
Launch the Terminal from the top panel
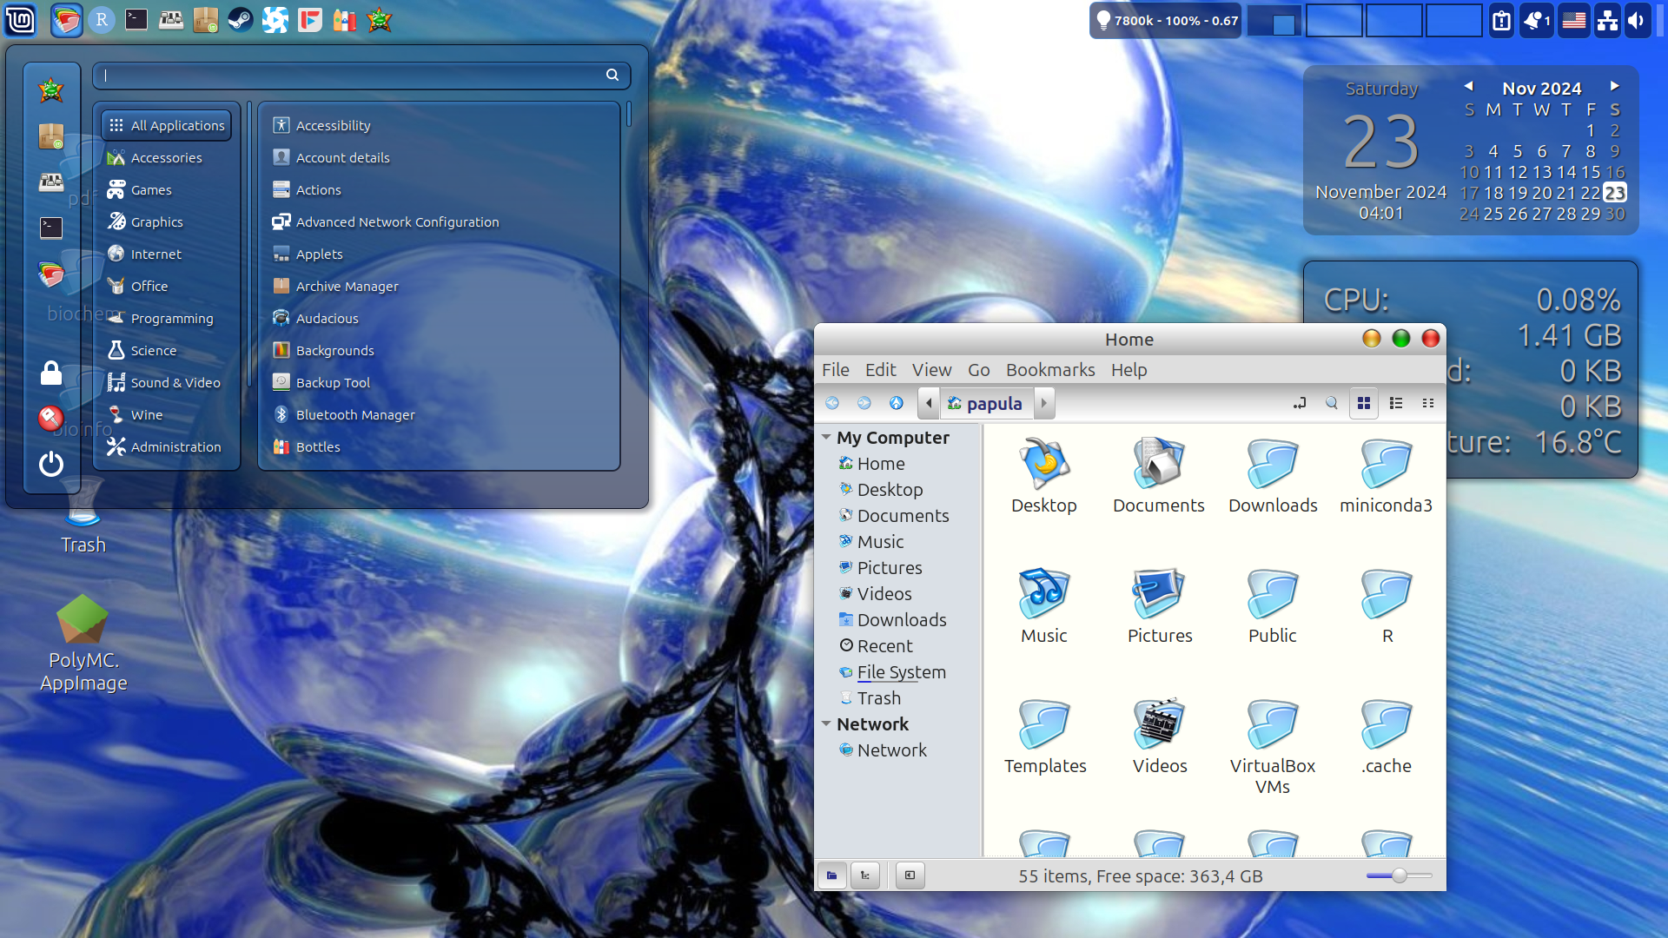tap(136, 19)
